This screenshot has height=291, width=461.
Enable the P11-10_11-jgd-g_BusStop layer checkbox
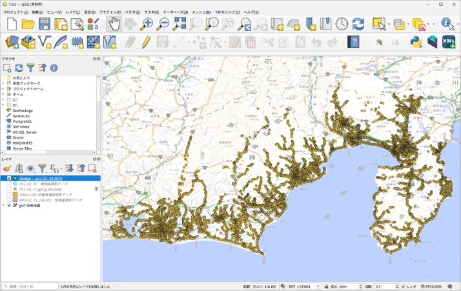coord(9,189)
